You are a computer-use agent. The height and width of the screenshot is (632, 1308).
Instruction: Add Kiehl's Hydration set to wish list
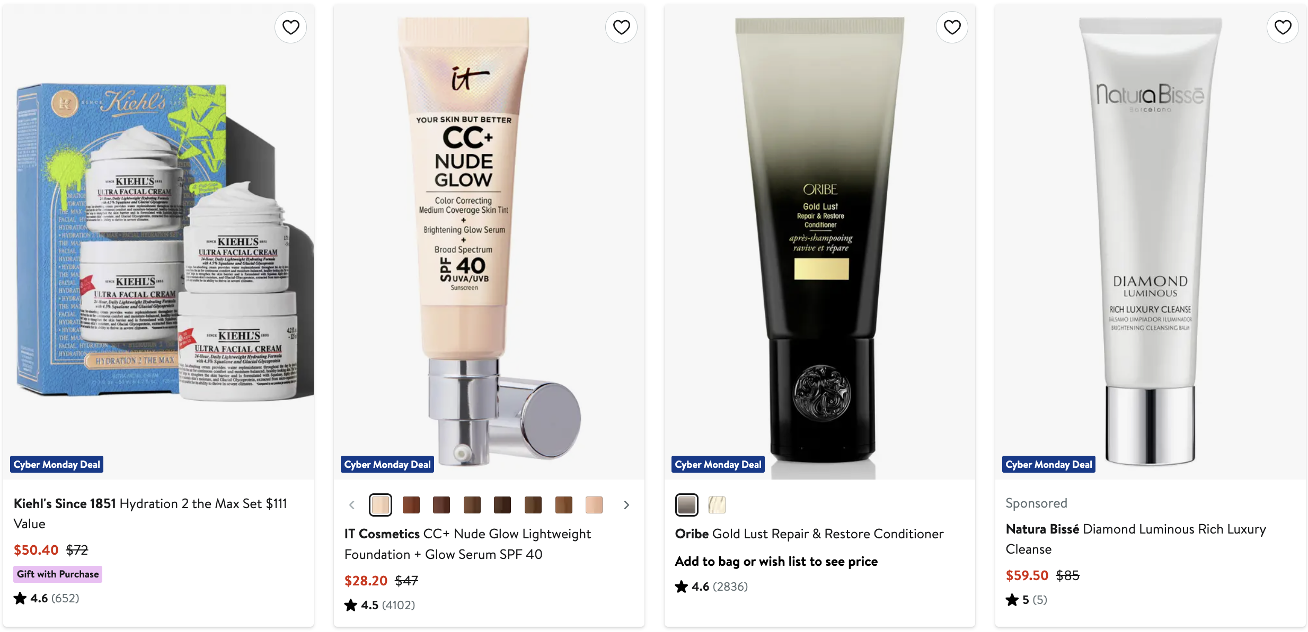(290, 27)
